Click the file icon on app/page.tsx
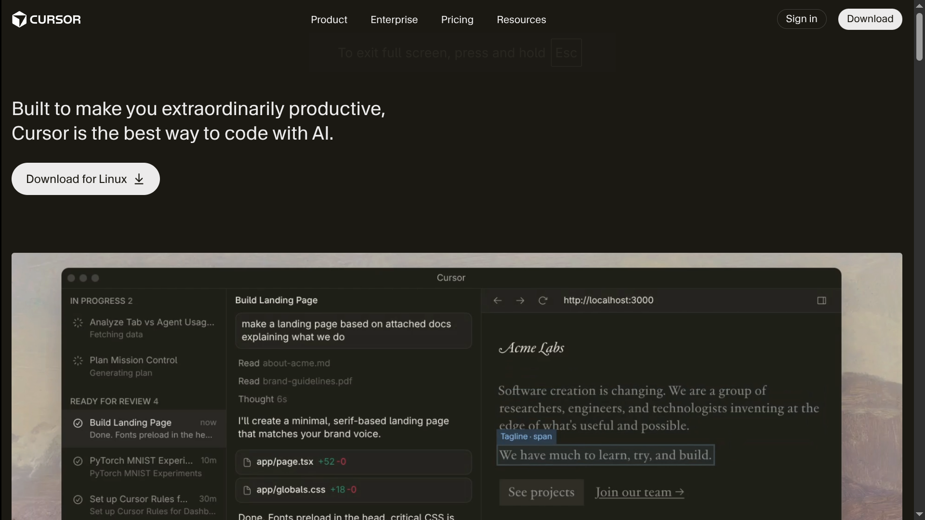Image resolution: width=925 pixels, height=520 pixels. point(247,462)
